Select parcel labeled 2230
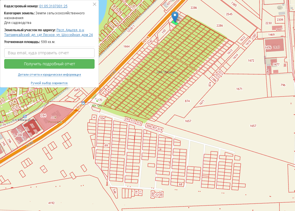This screenshot has width=295, height=211. coord(268,23)
